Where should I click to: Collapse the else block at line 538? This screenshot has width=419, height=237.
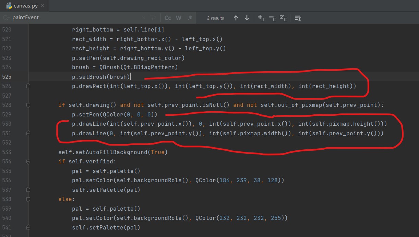coord(28,199)
